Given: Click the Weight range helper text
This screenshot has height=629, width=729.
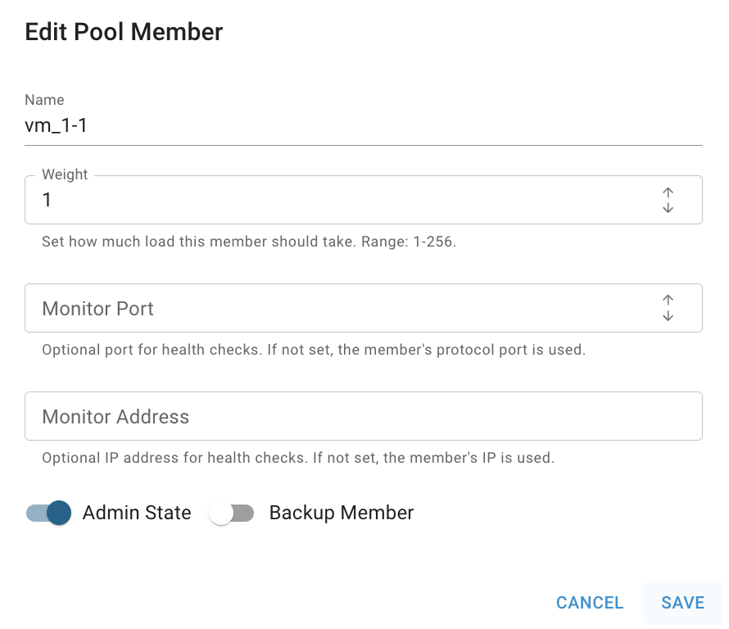Looking at the screenshot, I should click(x=249, y=242).
